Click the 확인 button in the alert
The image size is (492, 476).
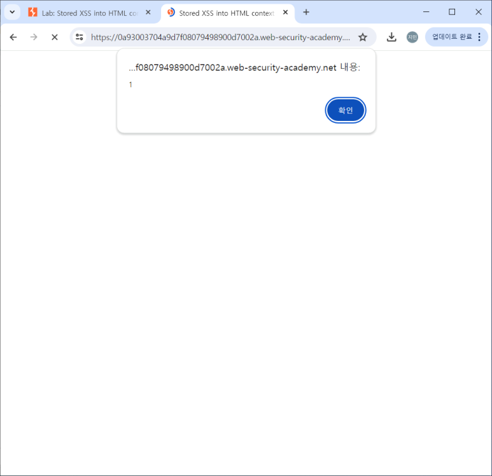(345, 110)
